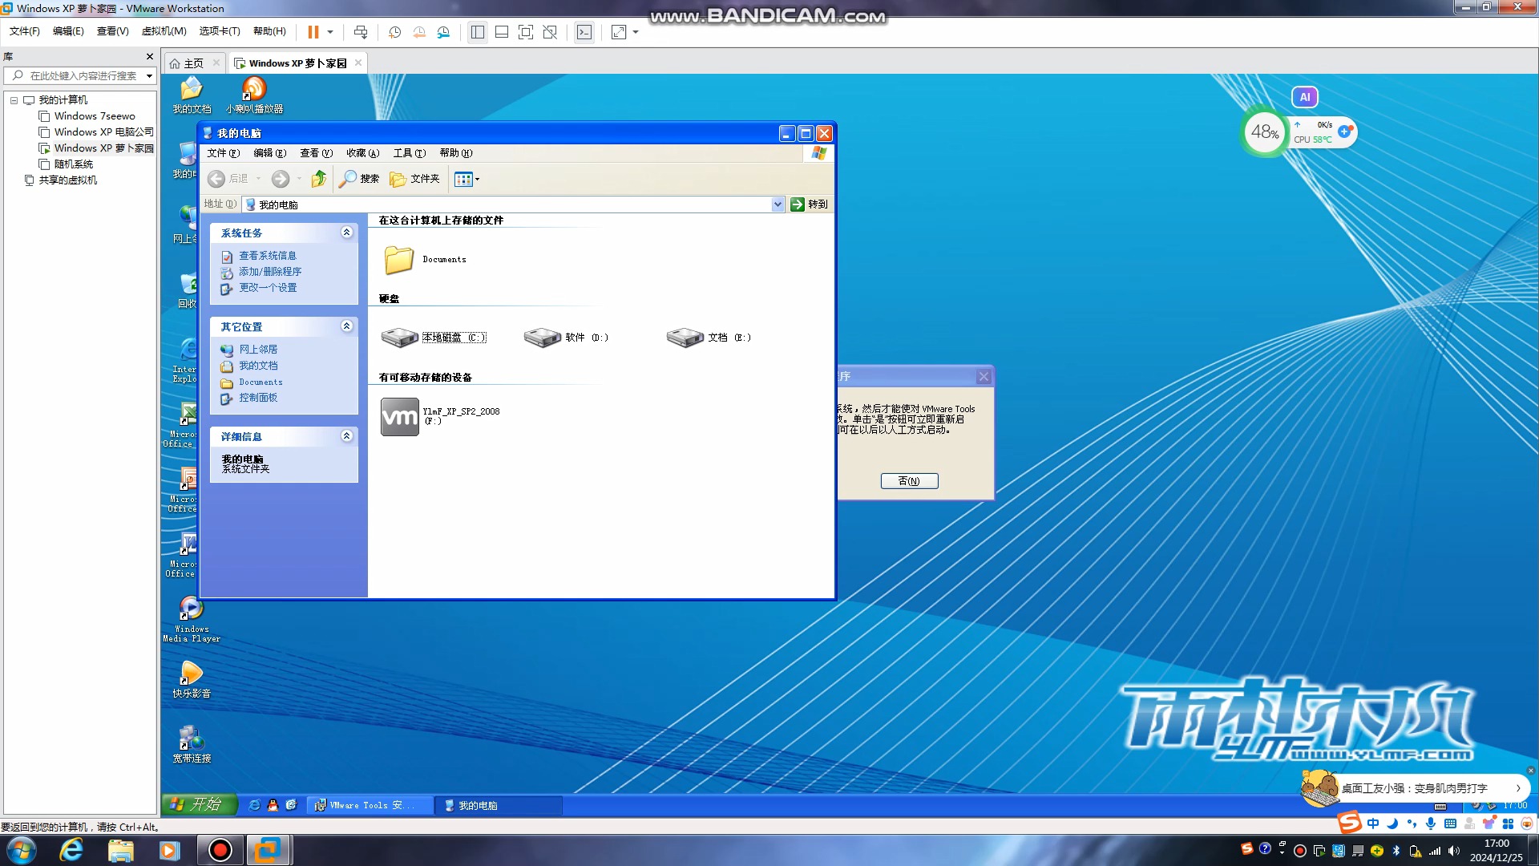
Task: Open the YlmF_XP_SP2_2008 F: drive icon
Action: pyautogui.click(x=399, y=416)
